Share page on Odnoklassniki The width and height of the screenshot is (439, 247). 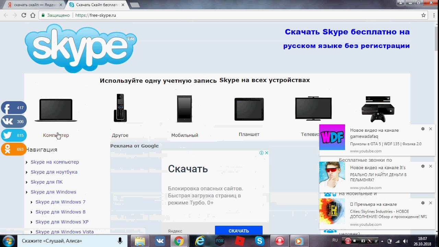click(x=14, y=149)
